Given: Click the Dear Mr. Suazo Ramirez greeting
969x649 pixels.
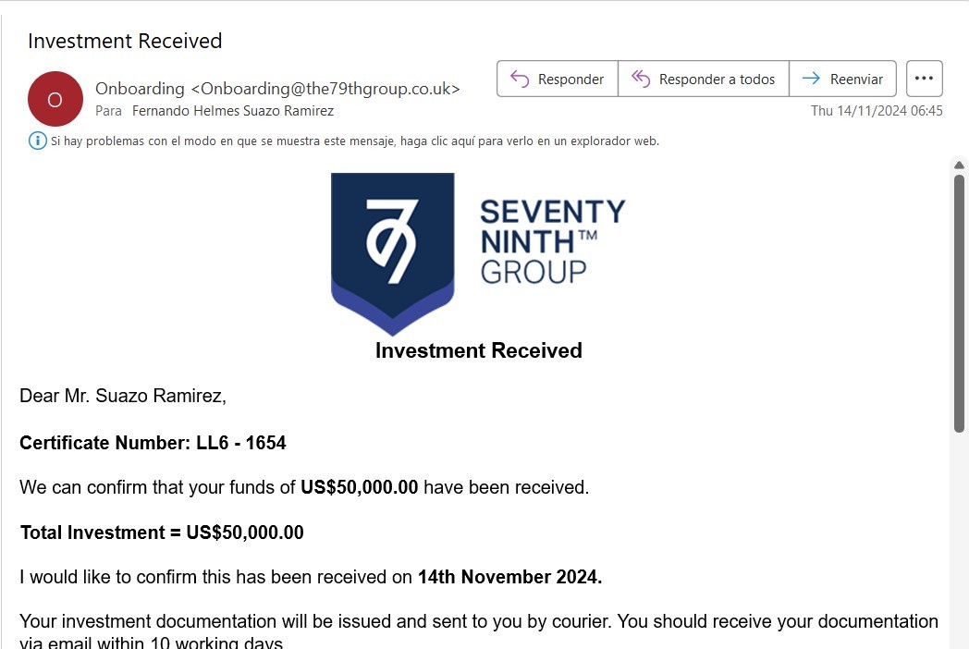Looking at the screenshot, I should (123, 397).
